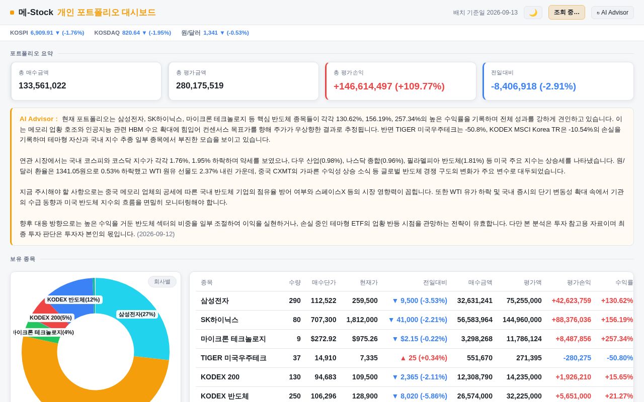Sort table by 전일대비 column header
Image resolution: width=644 pixels, height=402 pixels.
point(435,282)
